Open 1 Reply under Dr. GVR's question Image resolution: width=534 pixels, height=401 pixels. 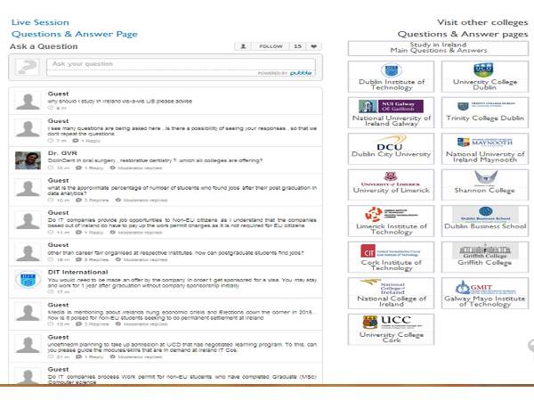(x=90, y=168)
